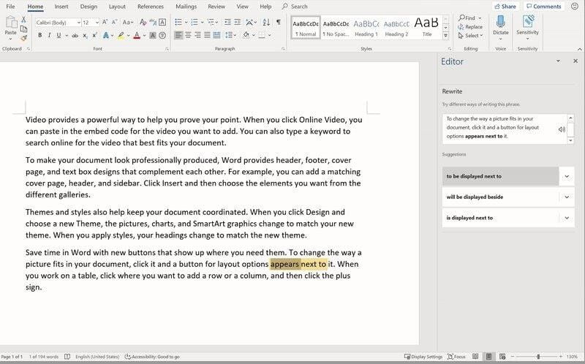Apply the Heading 1 style
585x364 pixels.
click(366, 28)
